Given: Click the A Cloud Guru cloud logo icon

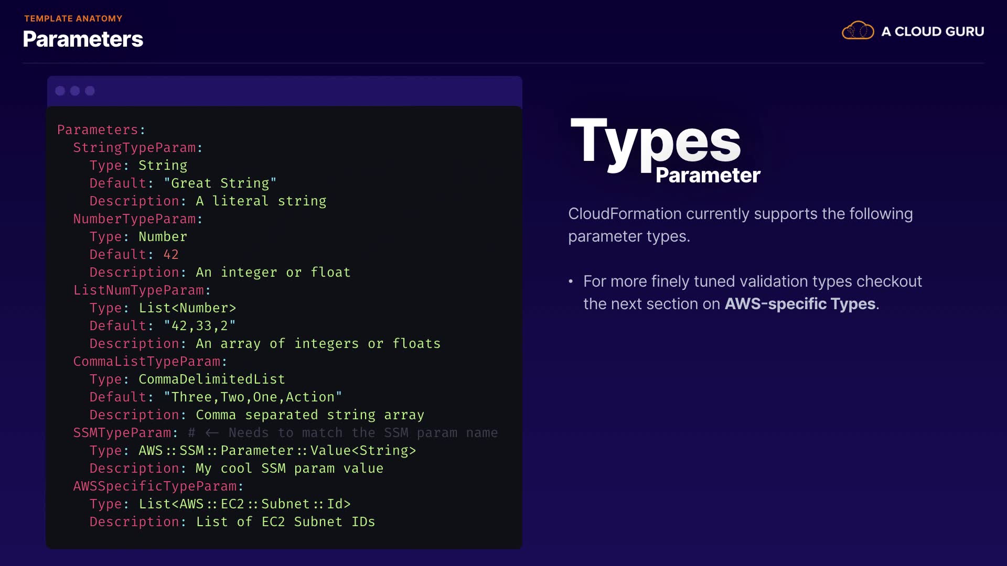Looking at the screenshot, I should tap(858, 31).
